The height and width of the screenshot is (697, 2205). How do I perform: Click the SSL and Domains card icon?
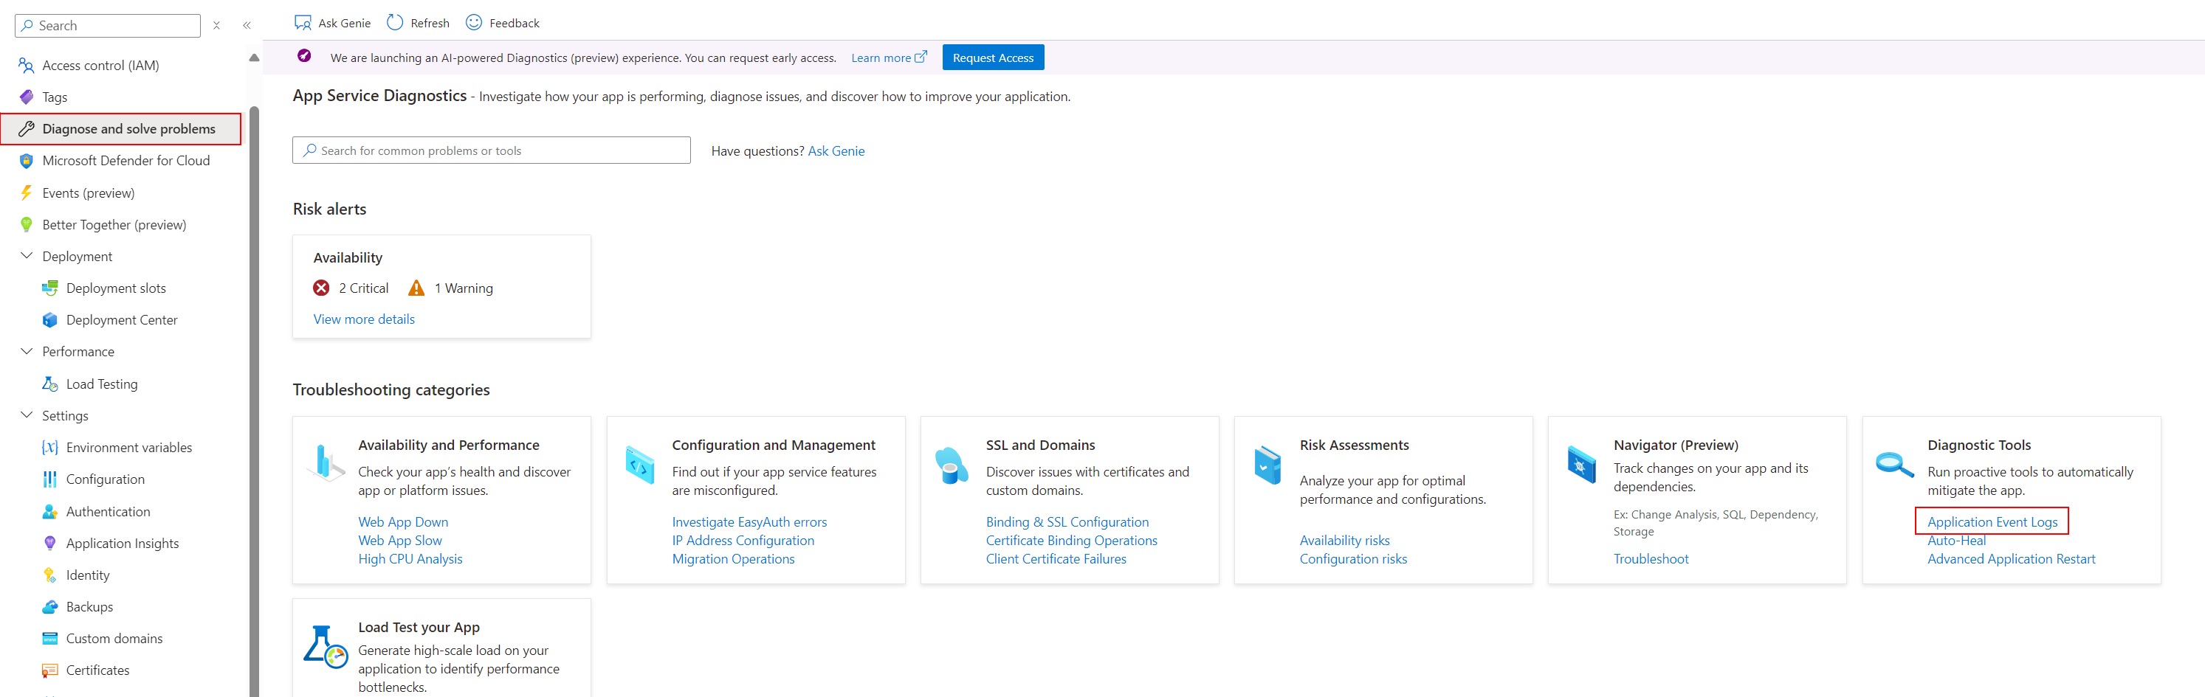(x=952, y=465)
